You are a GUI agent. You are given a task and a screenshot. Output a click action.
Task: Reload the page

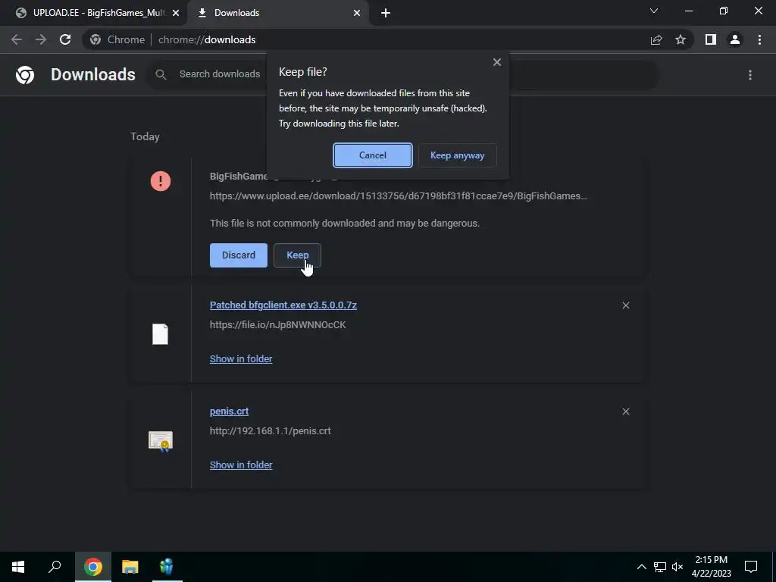(65, 39)
